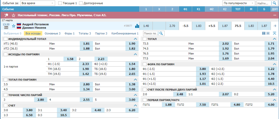Screen dimensions: 279x119
Task: Bet on player 1 win at 1.40
Action: (x=146, y=26)
